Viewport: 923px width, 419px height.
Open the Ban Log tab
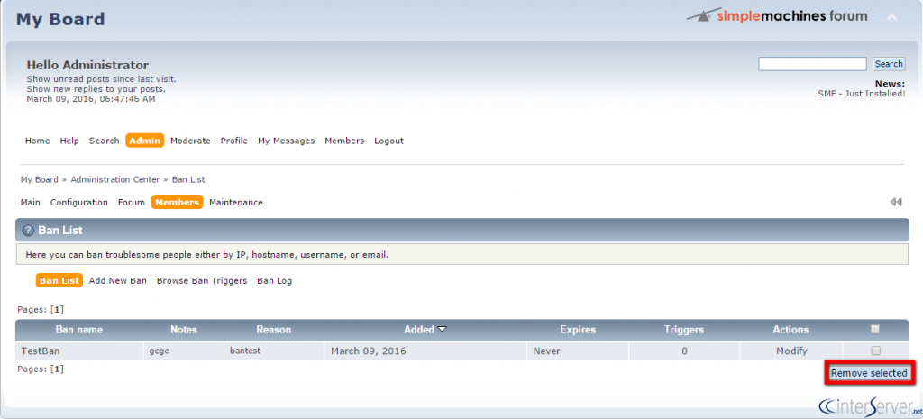click(274, 281)
